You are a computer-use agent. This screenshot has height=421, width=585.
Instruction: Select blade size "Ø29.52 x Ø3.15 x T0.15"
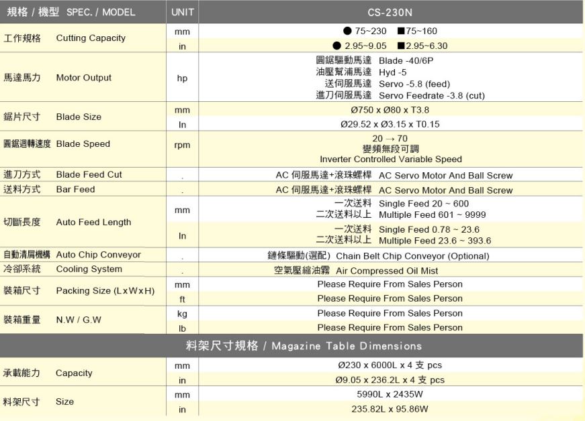click(x=390, y=124)
